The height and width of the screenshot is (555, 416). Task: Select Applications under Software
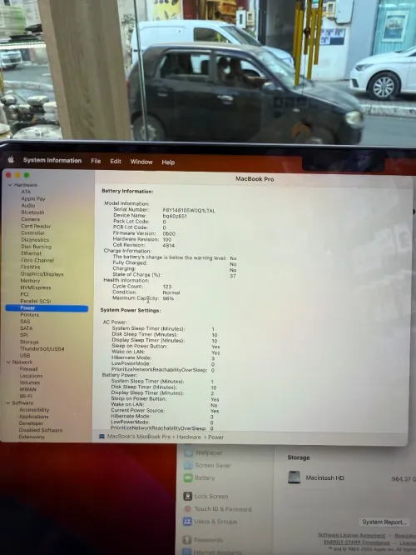point(34,417)
